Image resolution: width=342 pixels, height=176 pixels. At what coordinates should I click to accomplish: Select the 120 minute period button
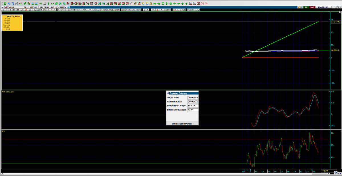click(34, 10)
